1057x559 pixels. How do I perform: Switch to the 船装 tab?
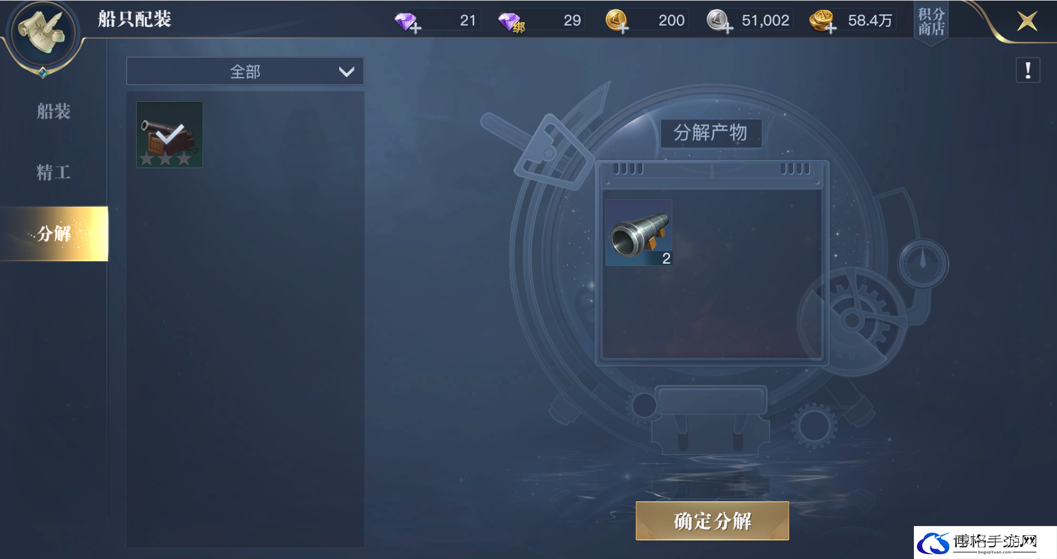[53, 112]
